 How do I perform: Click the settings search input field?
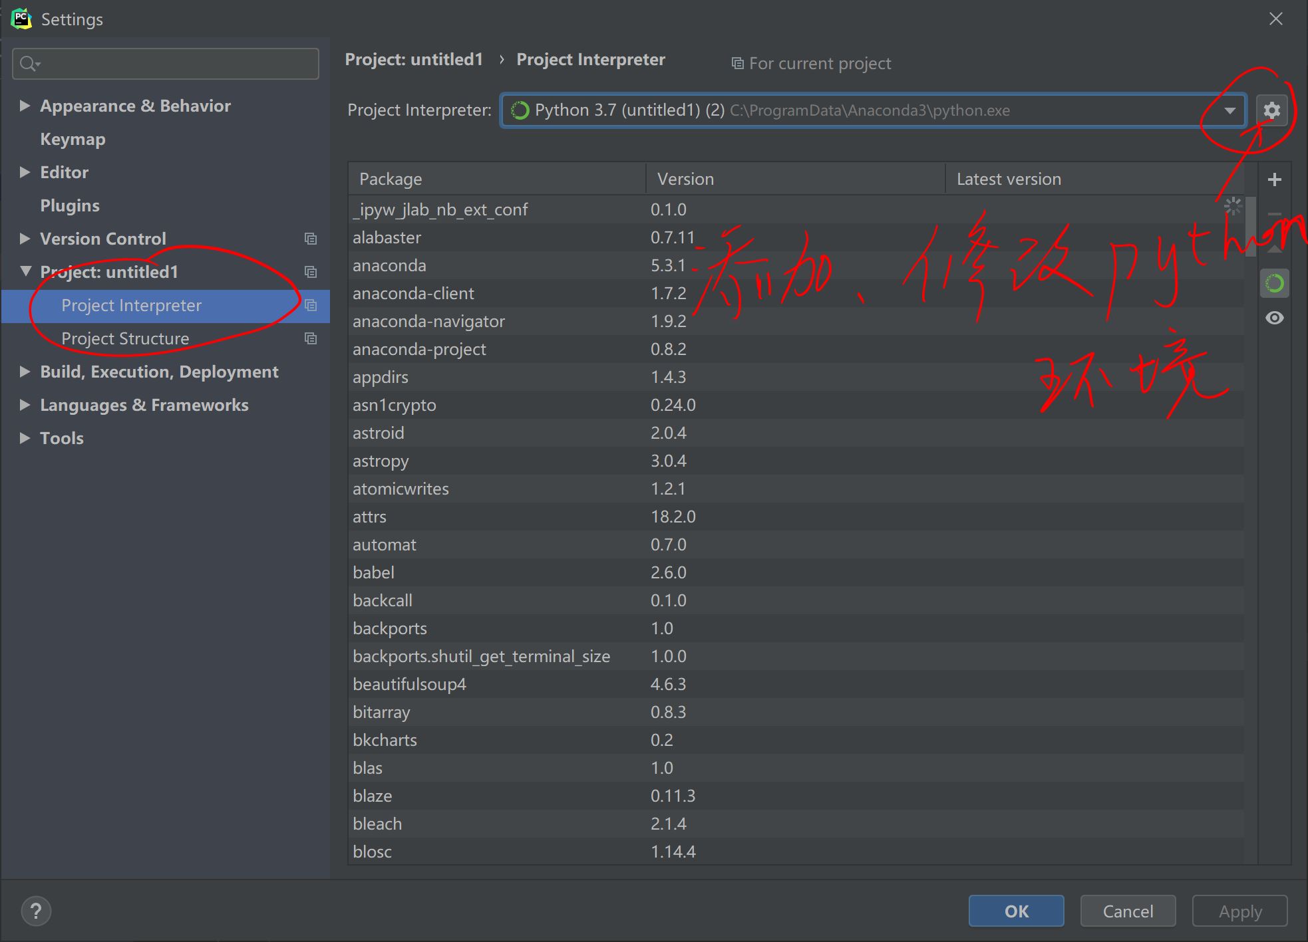(x=173, y=64)
